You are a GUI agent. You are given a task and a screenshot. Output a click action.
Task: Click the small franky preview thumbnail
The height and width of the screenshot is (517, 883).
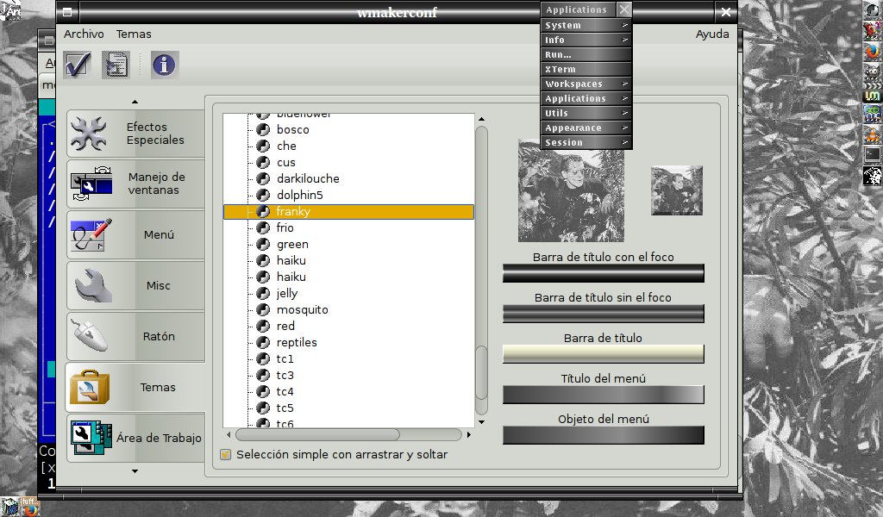tap(677, 190)
